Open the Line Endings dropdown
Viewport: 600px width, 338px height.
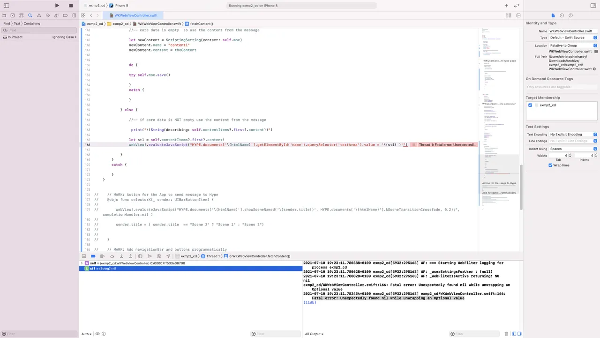pyautogui.click(x=573, y=141)
